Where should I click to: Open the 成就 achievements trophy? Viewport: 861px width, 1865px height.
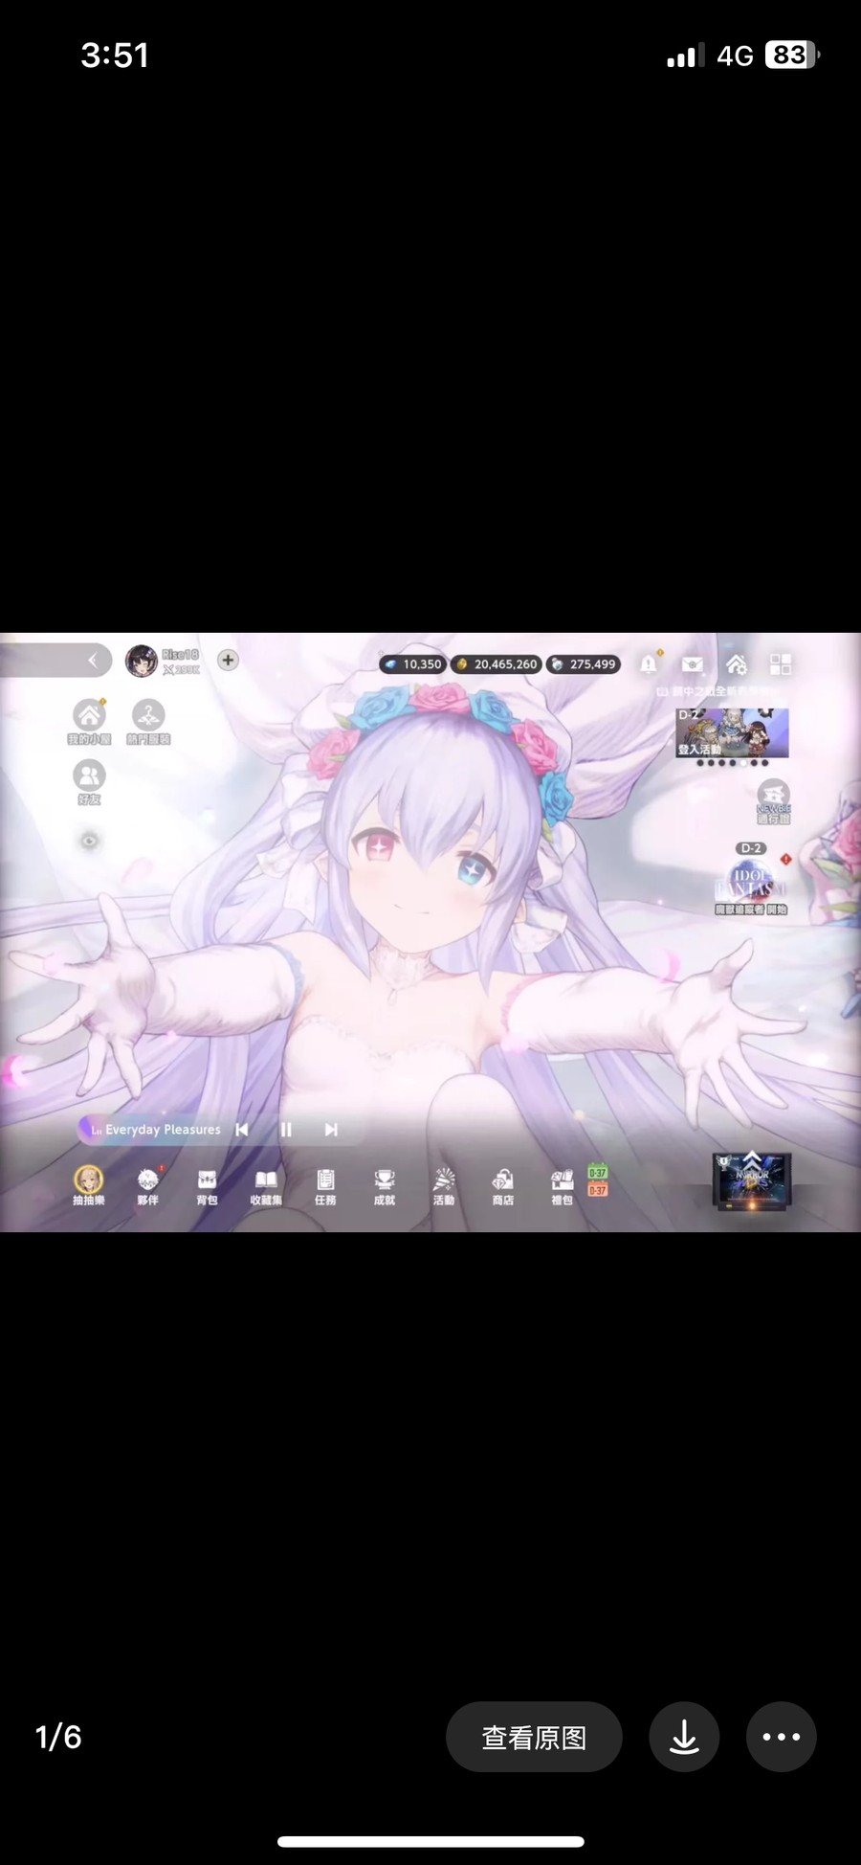[385, 1185]
